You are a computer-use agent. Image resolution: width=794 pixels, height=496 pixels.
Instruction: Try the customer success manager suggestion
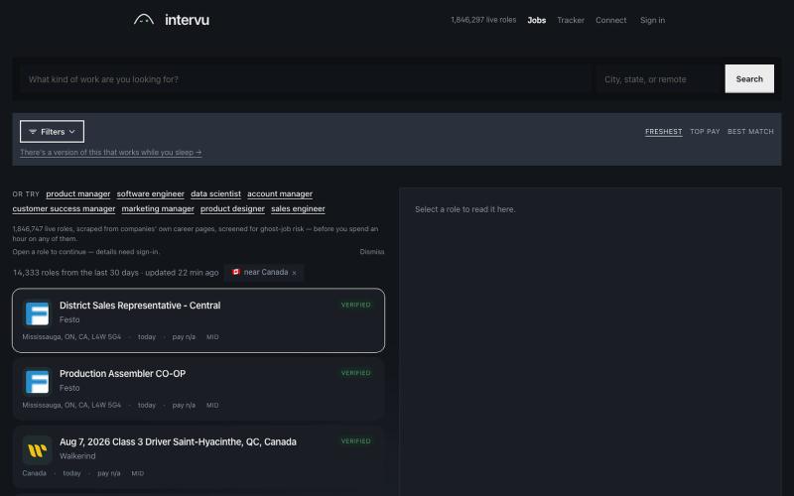pyautogui.click(x=64, y=208)
